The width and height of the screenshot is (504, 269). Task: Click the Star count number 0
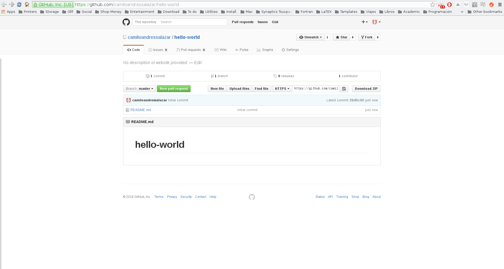coord(353,37)
